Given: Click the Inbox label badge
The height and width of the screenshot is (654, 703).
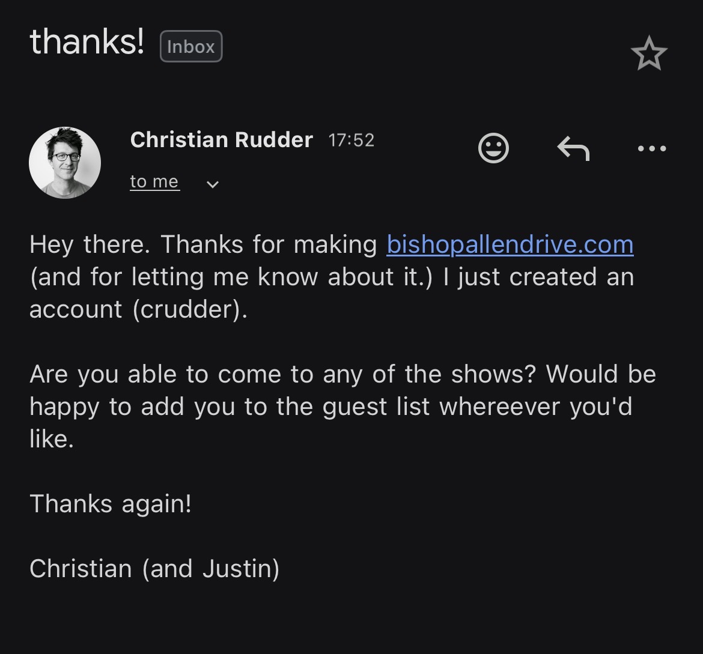Looking at the screenshot, I should tap(191, 47).
